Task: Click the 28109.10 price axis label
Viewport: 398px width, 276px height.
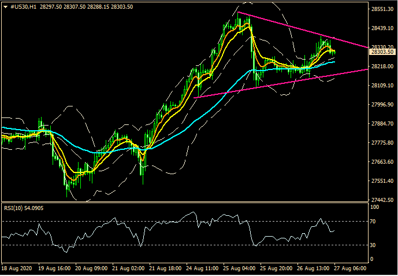Action: tap(382, 86)
